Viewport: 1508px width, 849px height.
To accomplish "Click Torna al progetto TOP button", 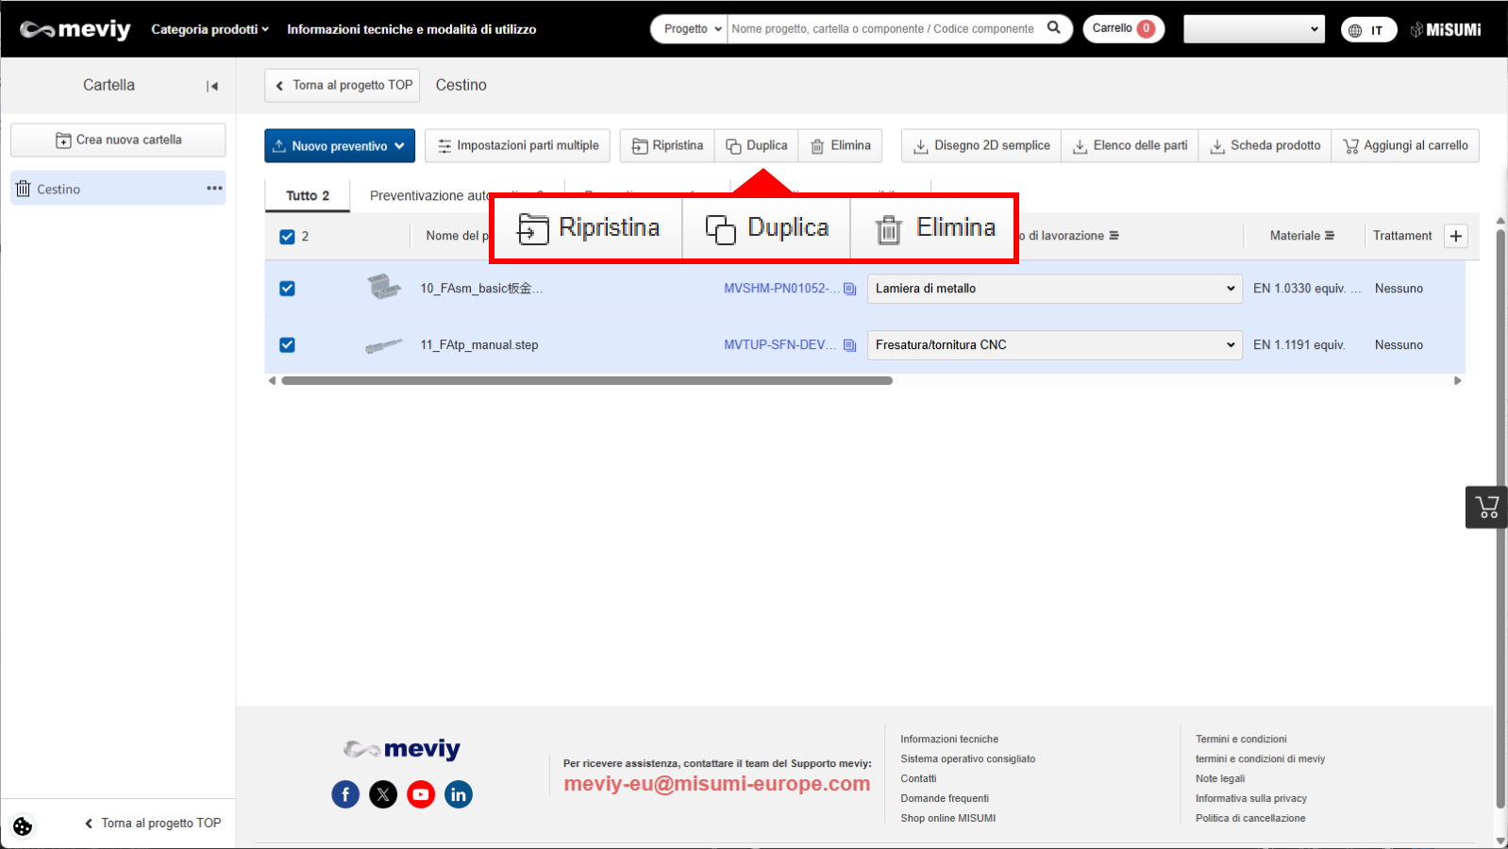I will (343, 85).
